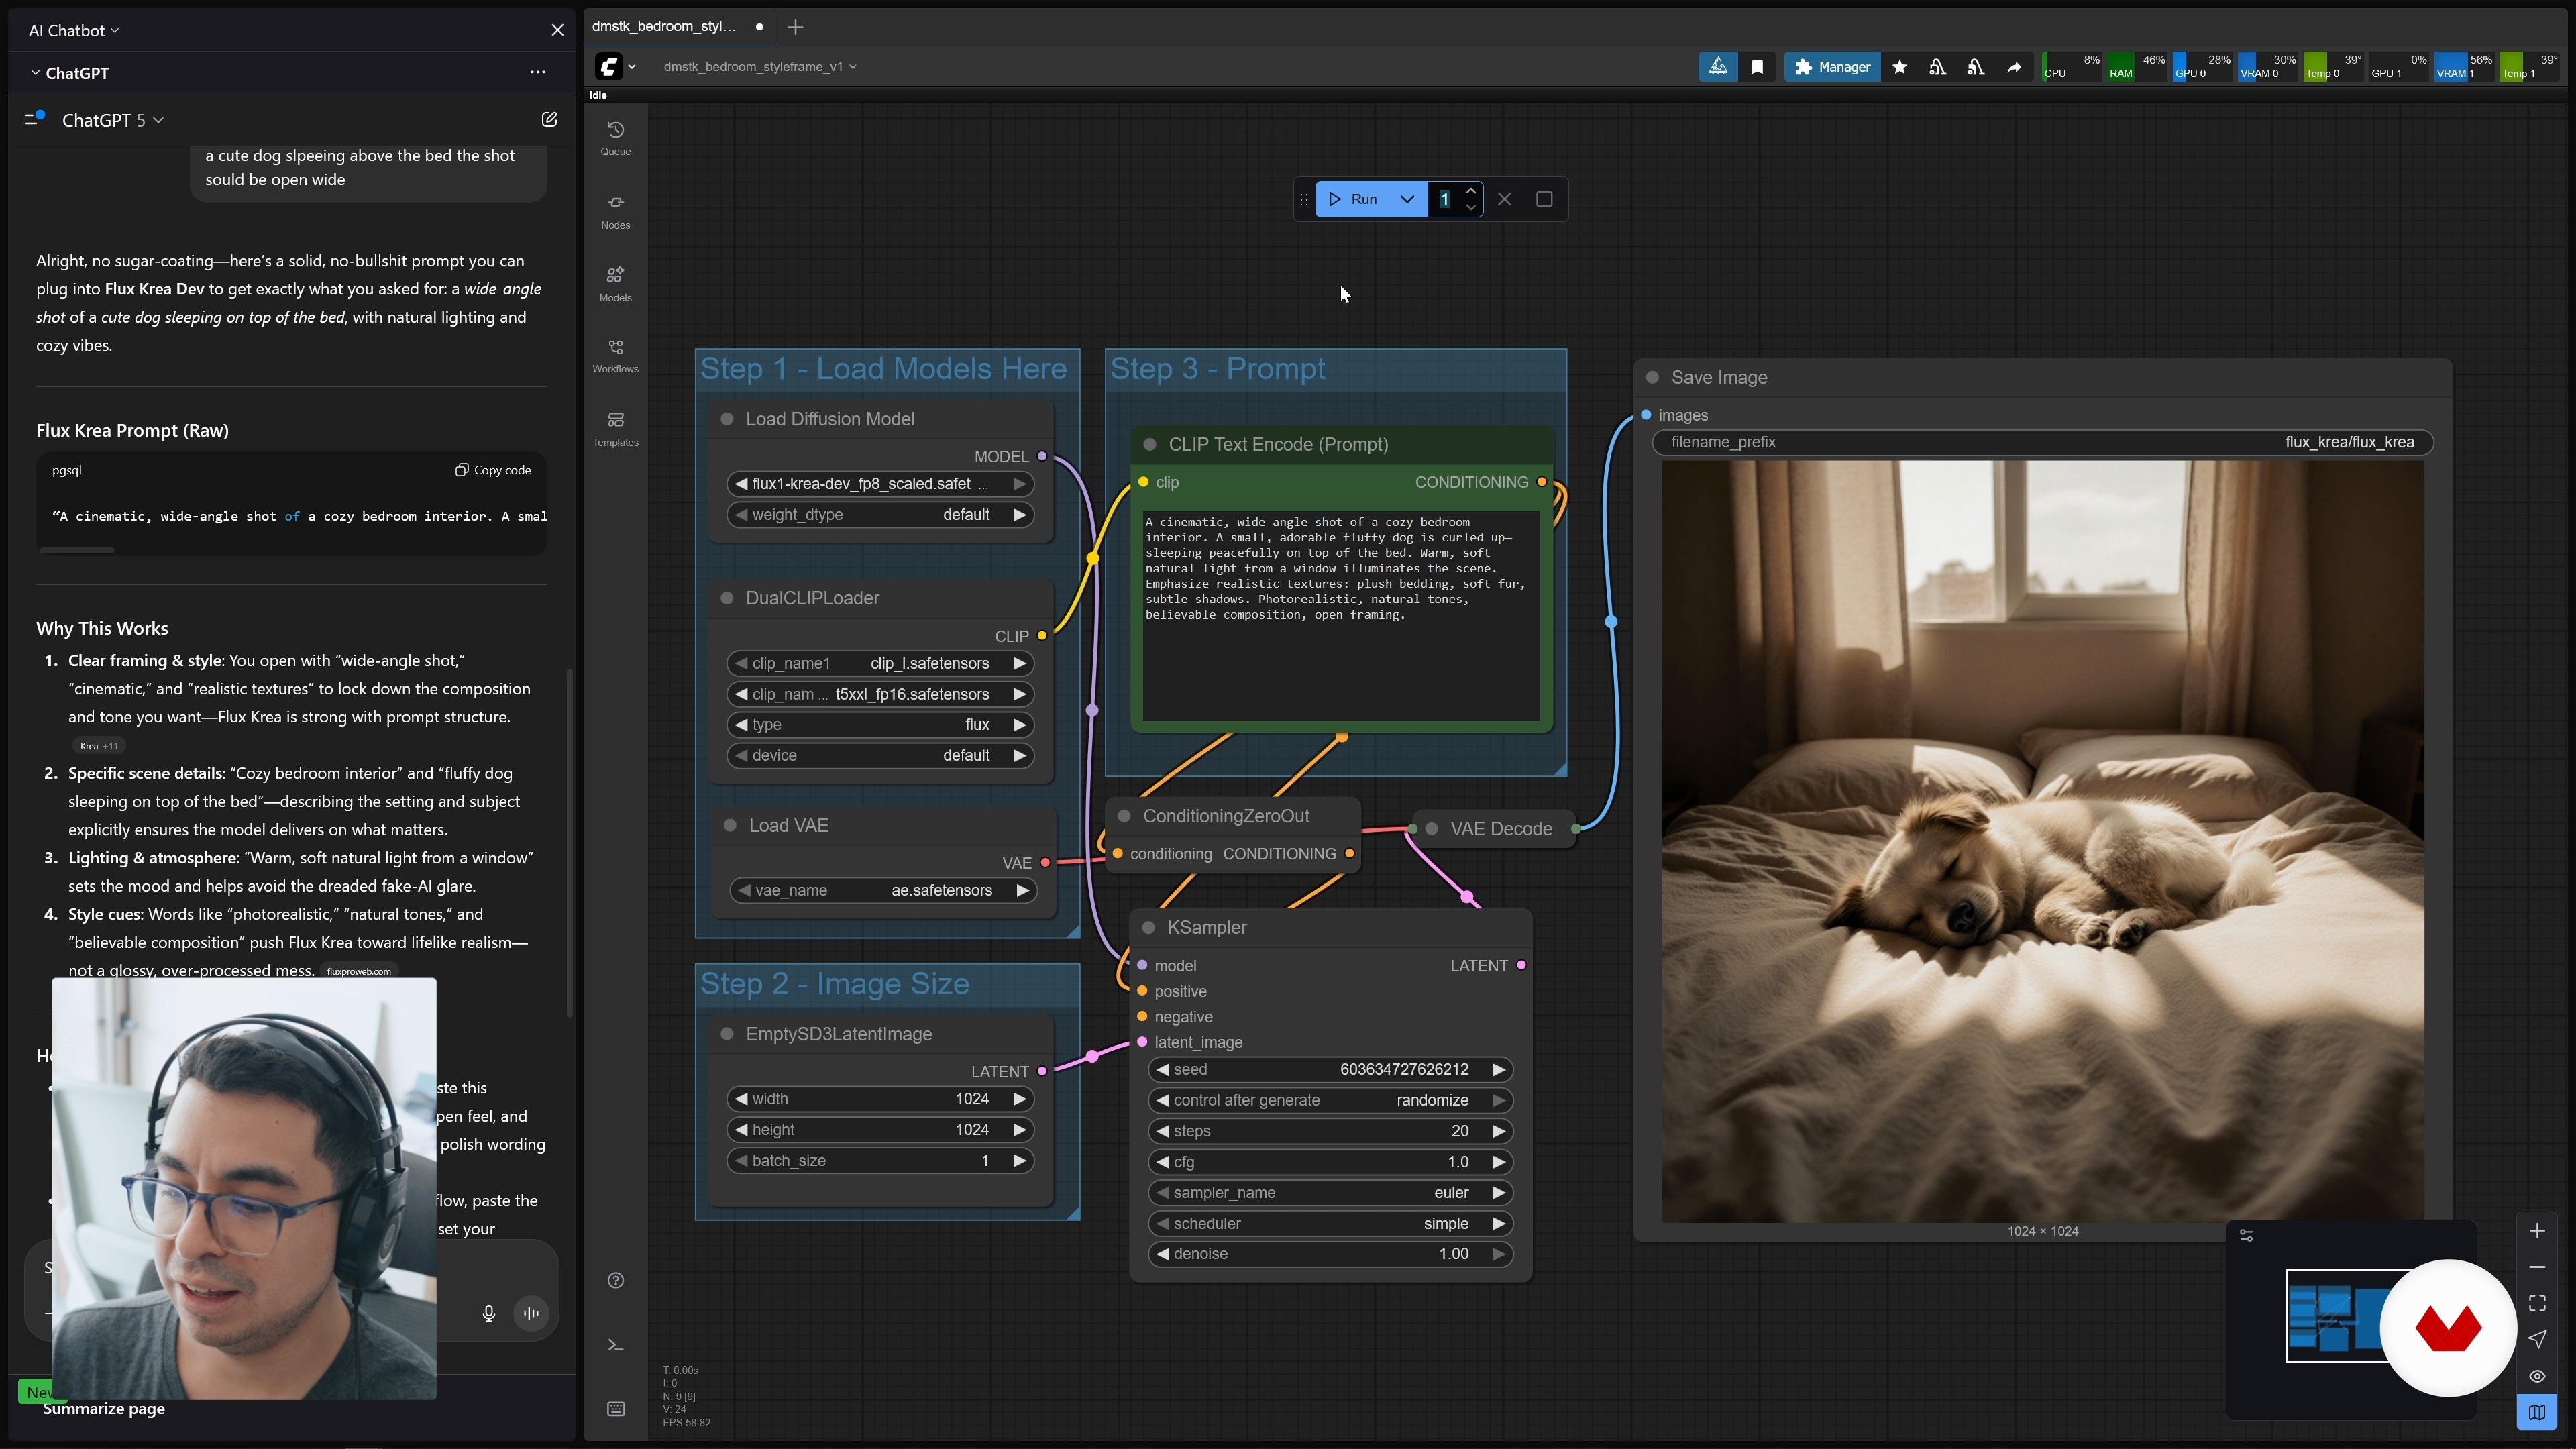Decrease the width value in EmptySD3LatentImage
The height and width of the screenshot is (1449, 2576).
click(x=741, y=1099)
